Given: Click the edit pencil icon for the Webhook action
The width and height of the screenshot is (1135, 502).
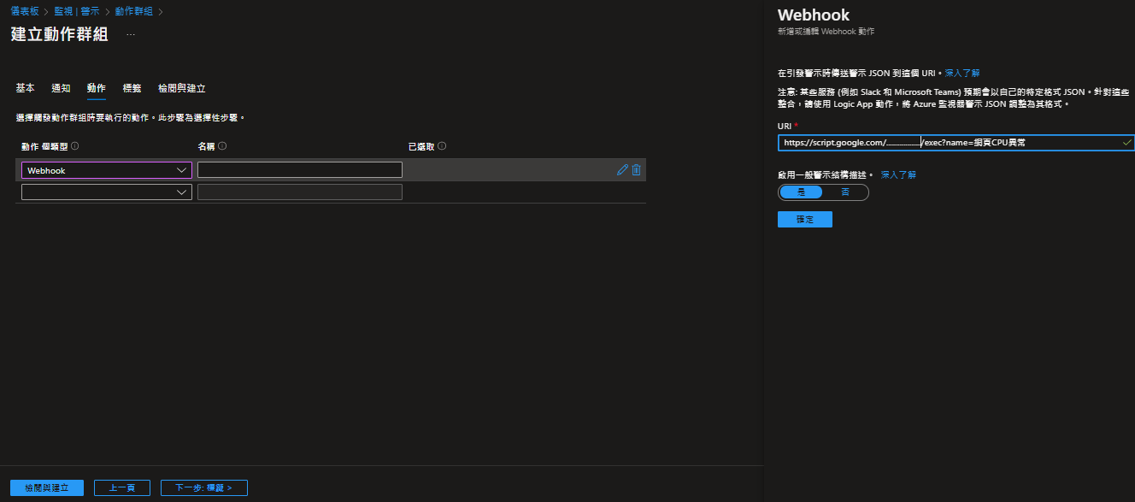Looking at the screenshot, I should (x=622, y=169).
